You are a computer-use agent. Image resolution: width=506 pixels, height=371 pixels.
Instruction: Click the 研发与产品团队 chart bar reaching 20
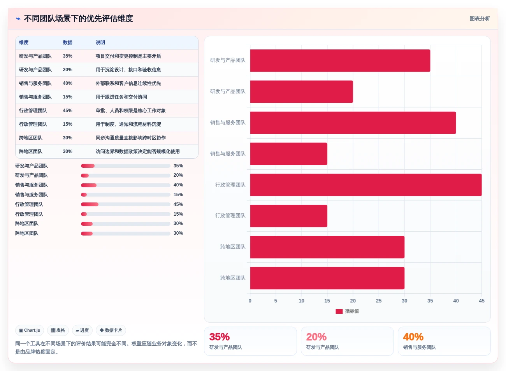tap(302, 92)
